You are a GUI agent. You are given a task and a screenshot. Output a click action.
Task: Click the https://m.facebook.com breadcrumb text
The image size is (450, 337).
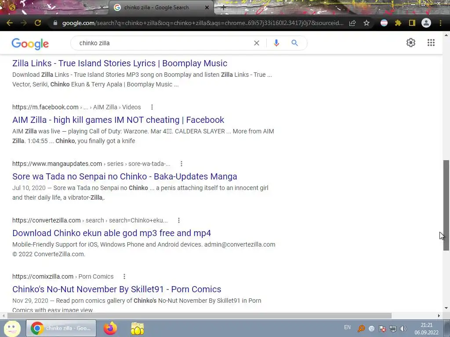(45, 107)
